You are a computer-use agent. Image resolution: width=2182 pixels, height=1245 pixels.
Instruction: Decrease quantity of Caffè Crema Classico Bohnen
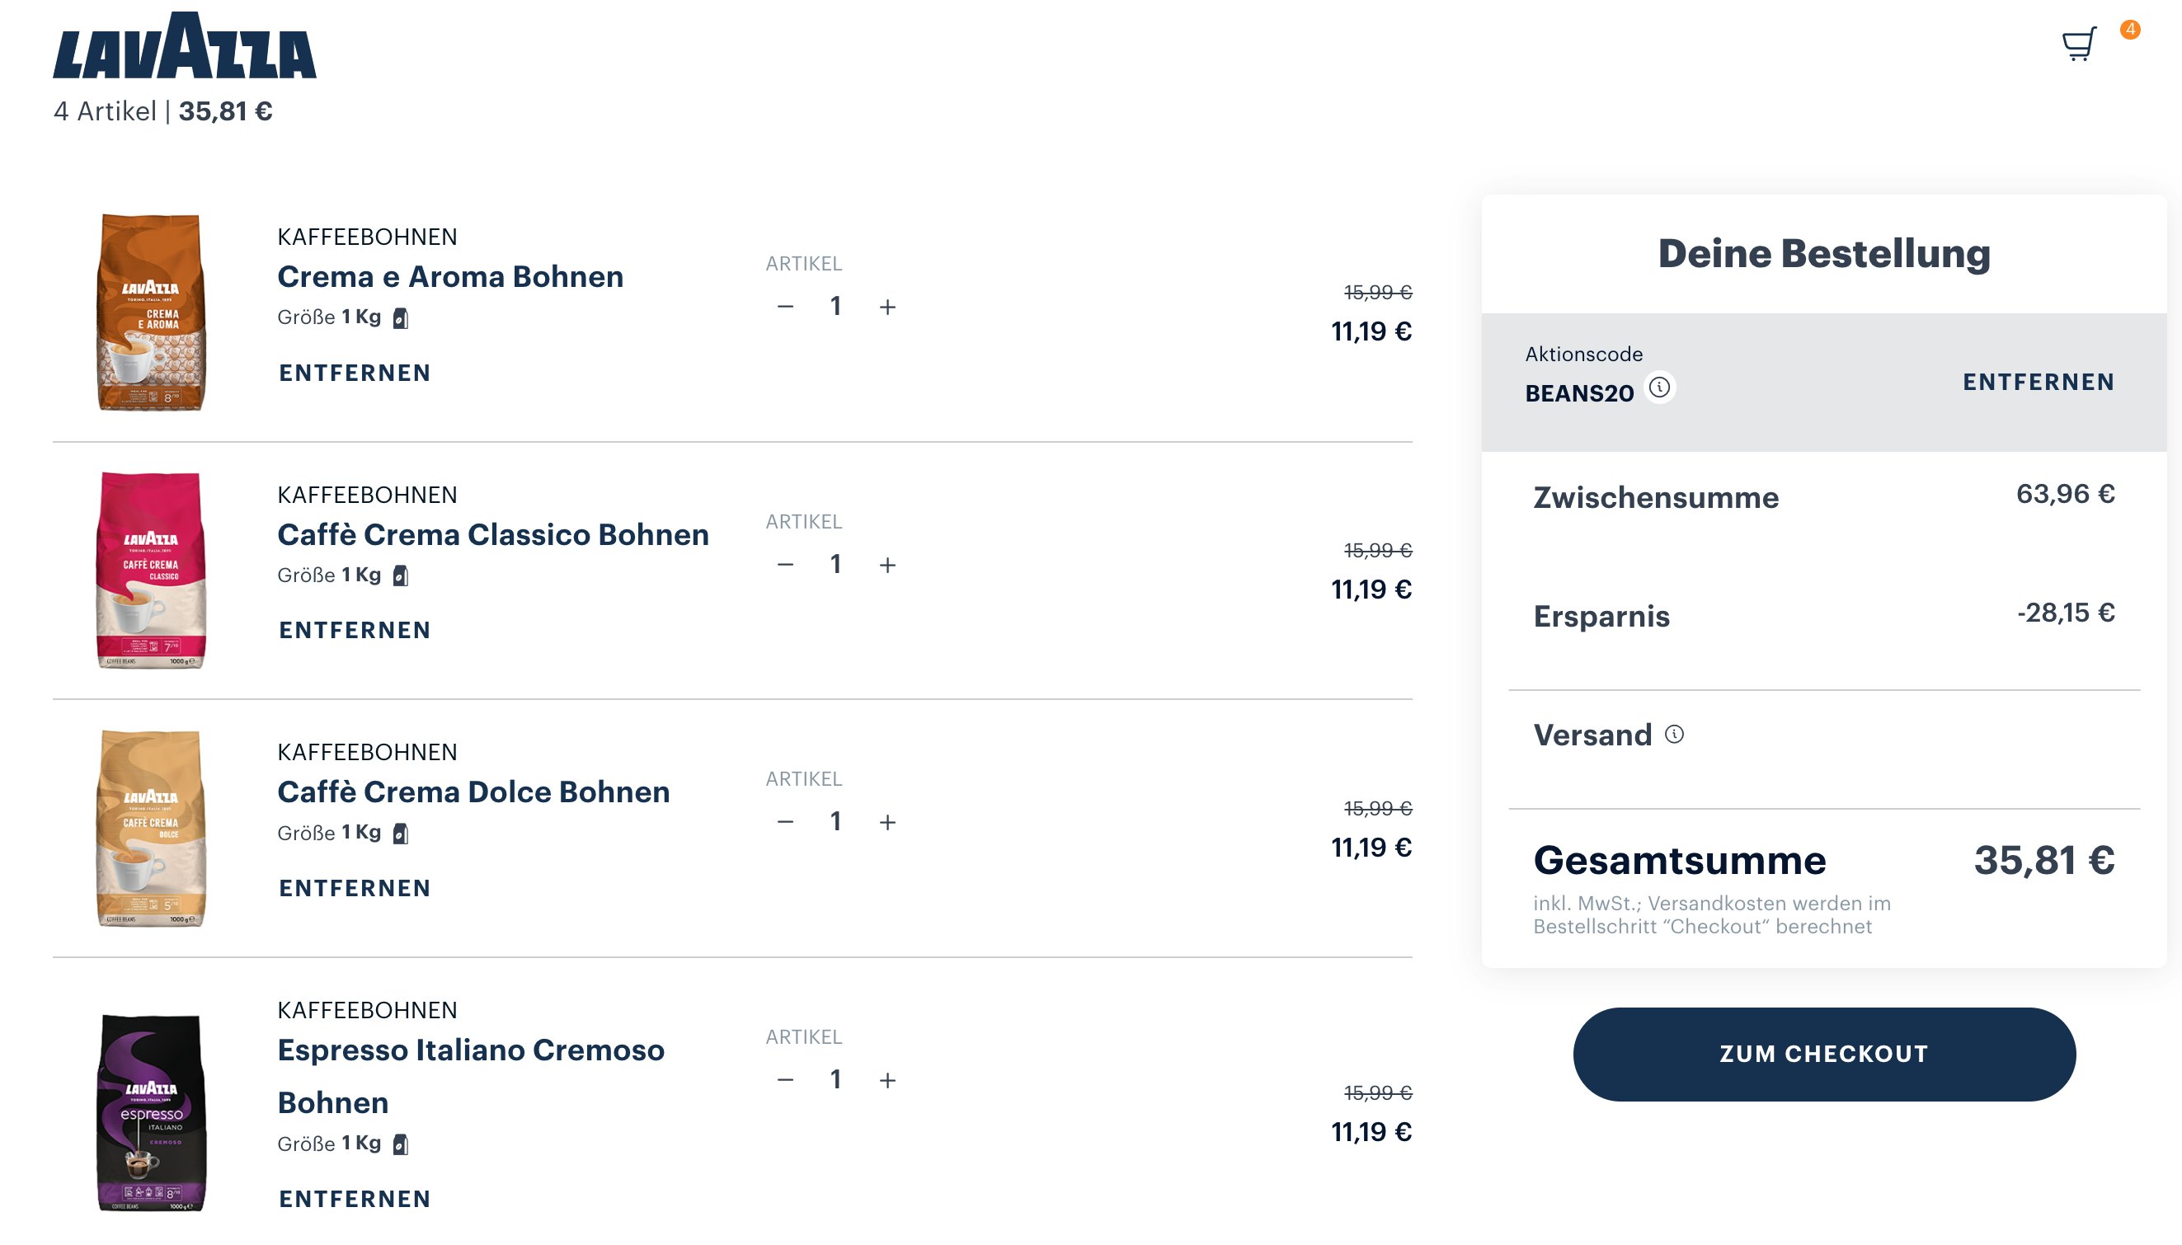(785, 566)
